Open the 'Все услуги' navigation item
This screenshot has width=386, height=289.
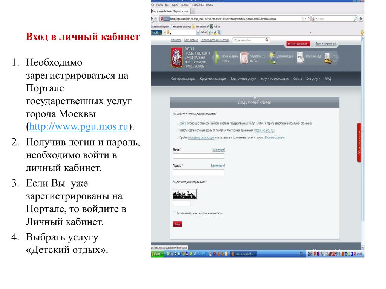click(313, 79)
